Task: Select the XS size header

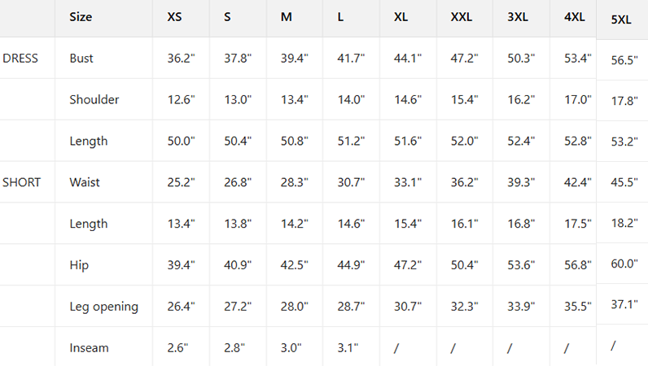Action: pyautogui.click(x=174, y=17)
